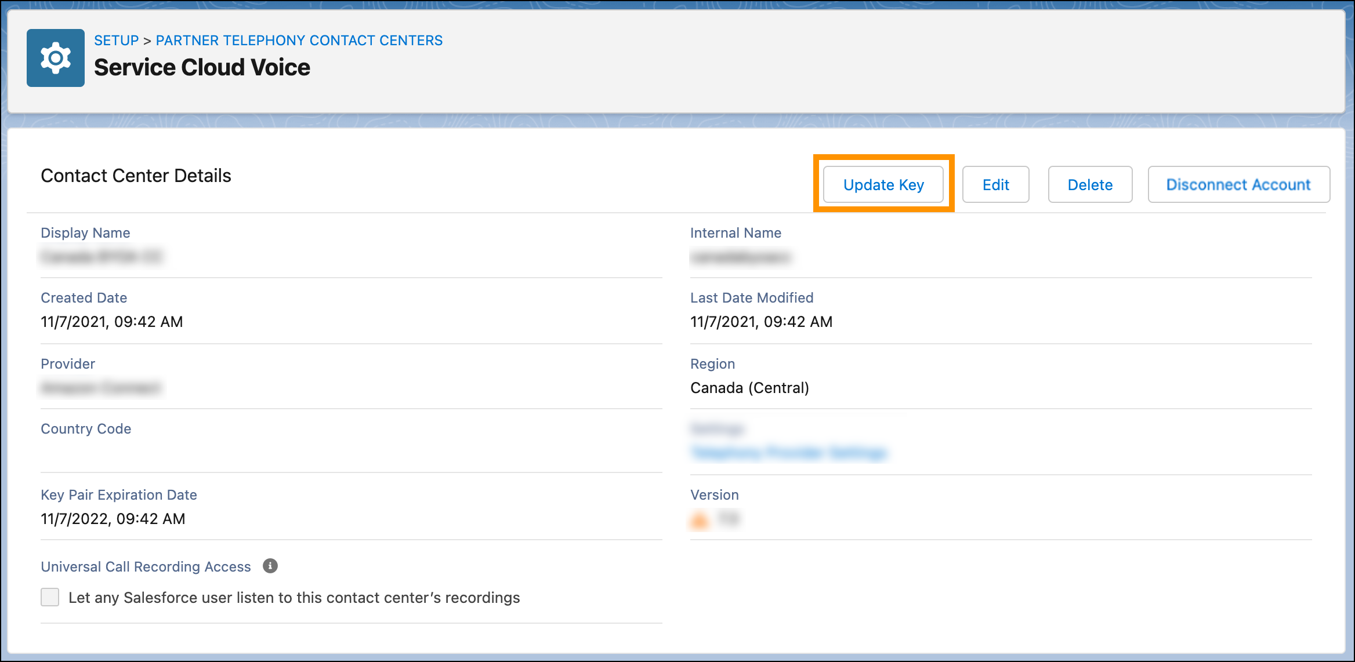Open the blurred Settings link

pos(789,452)
